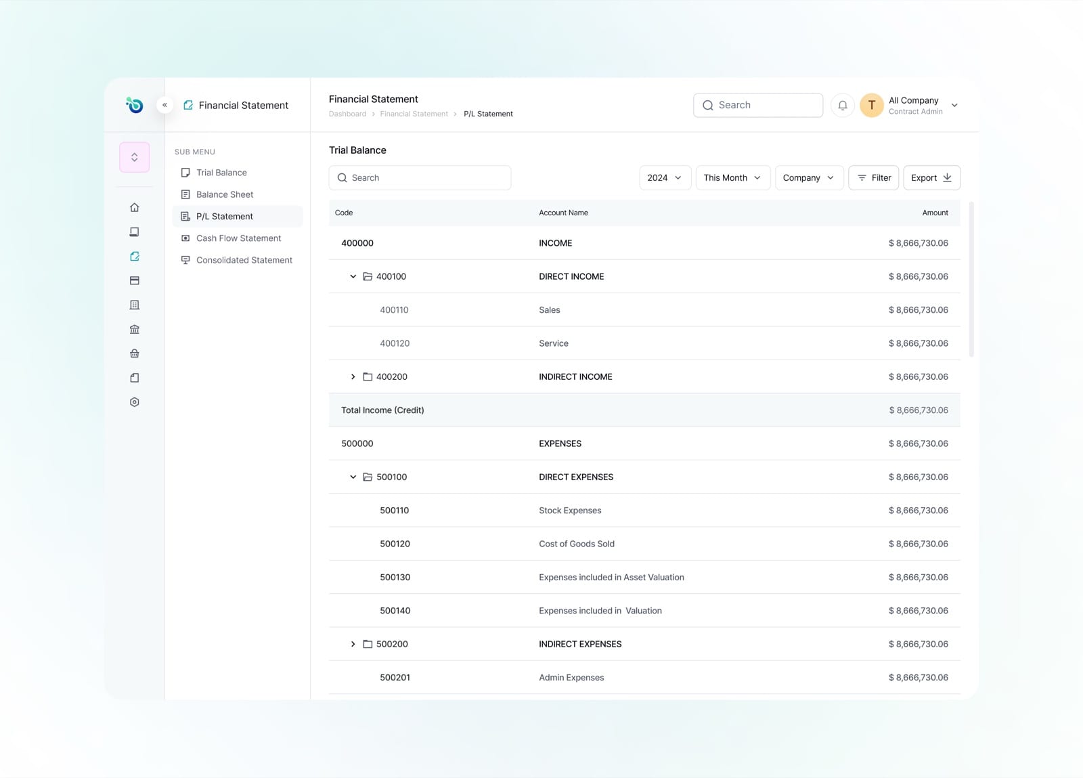
Task: Open Balance Sheet sub menu item
Action: tap(238, 194)
